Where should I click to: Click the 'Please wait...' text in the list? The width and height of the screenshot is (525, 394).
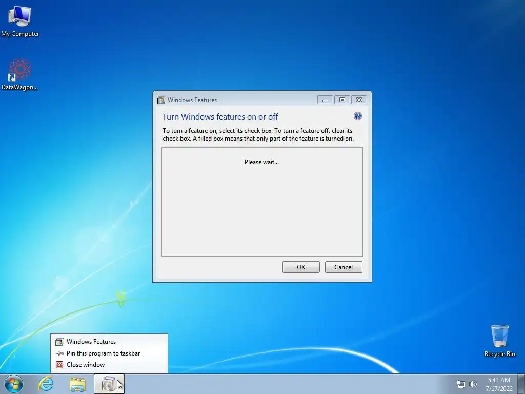click(x=261, y=162)
